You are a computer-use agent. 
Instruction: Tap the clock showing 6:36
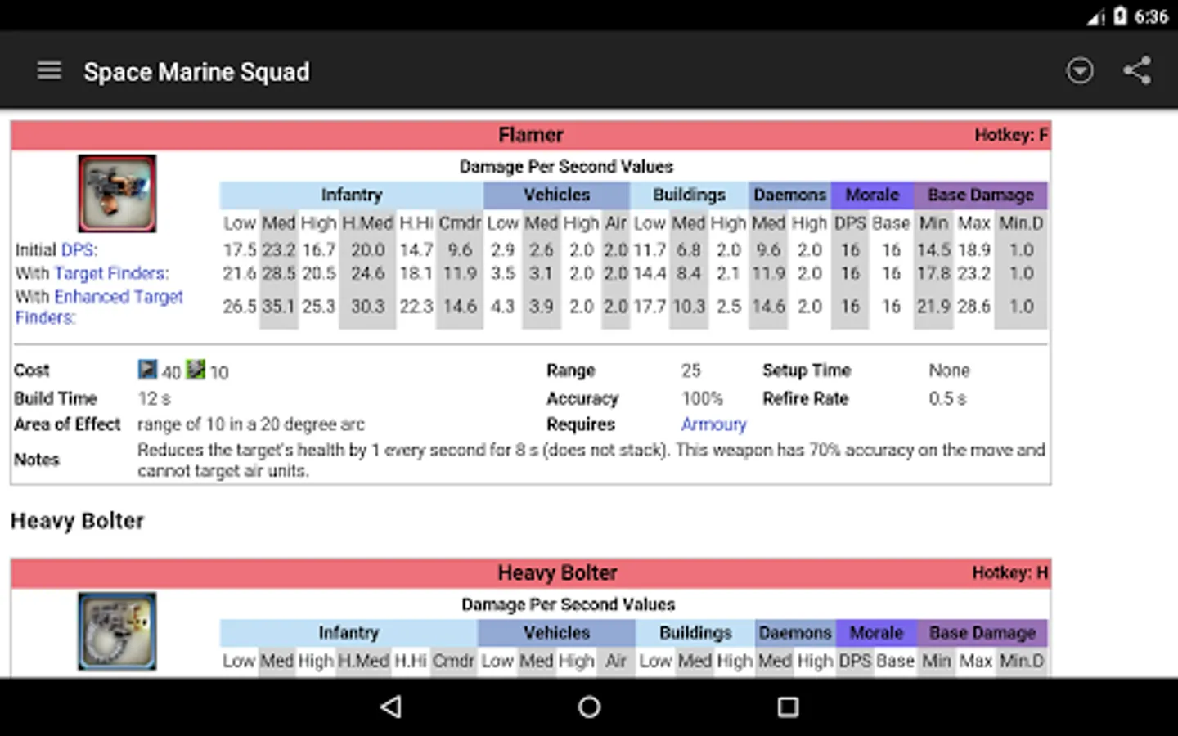tap(1151, 16)
